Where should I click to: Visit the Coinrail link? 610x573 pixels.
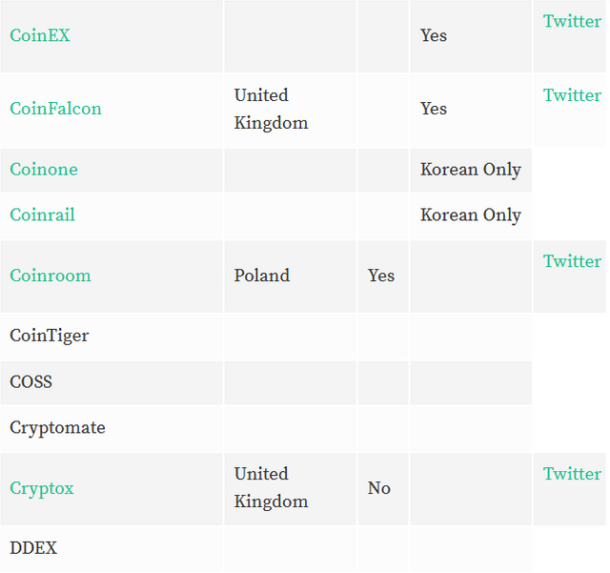point(42,215)
